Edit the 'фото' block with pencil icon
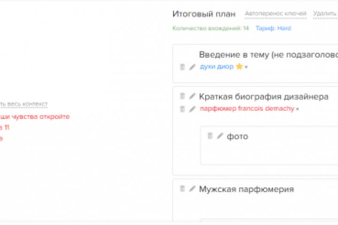338x225 pixels. [x=220, y=136]
